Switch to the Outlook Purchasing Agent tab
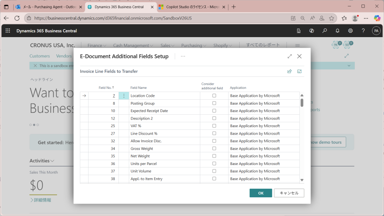The height and width of the screenshot is (216, 384). pyautogui.click(x=49, y=7)
